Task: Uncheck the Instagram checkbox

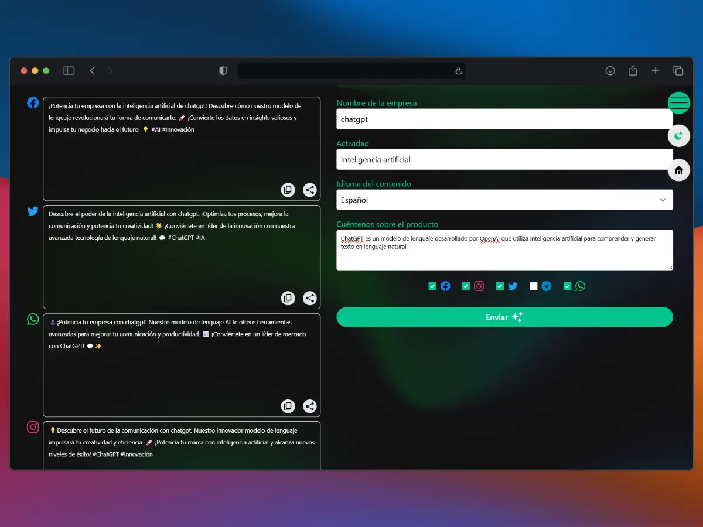Action: (x=466, y=286)
